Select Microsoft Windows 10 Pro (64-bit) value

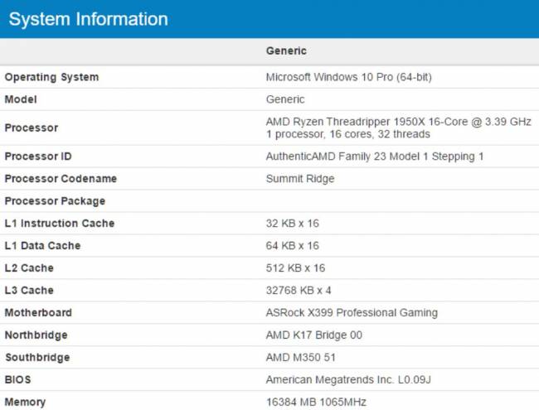click(x=348, y=77)
